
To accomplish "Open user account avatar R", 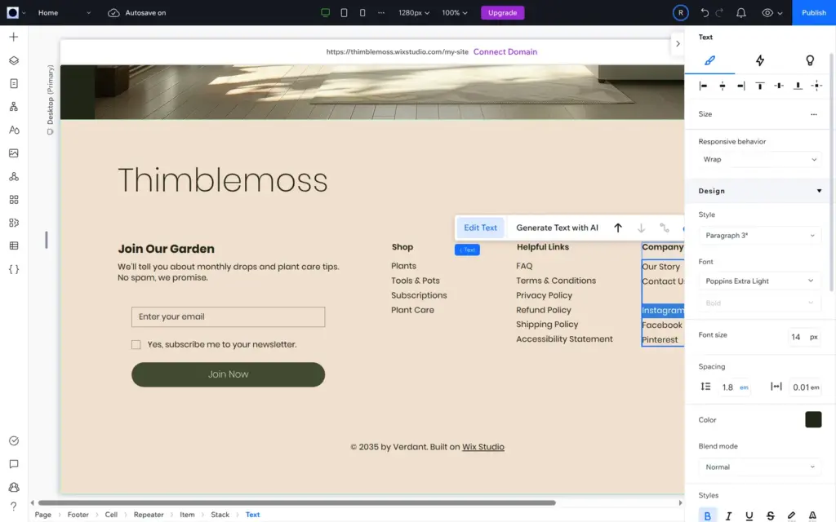I will 680,13.
